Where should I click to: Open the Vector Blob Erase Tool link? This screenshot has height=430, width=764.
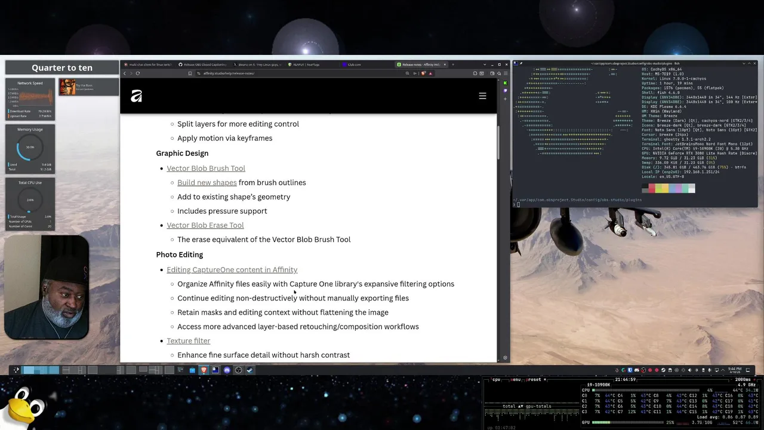(205, 225)
